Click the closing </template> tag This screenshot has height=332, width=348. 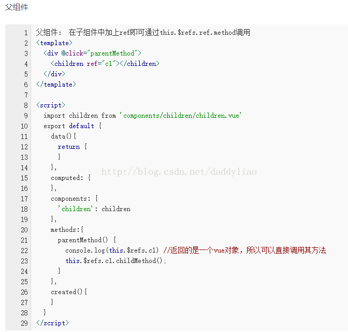56,84
